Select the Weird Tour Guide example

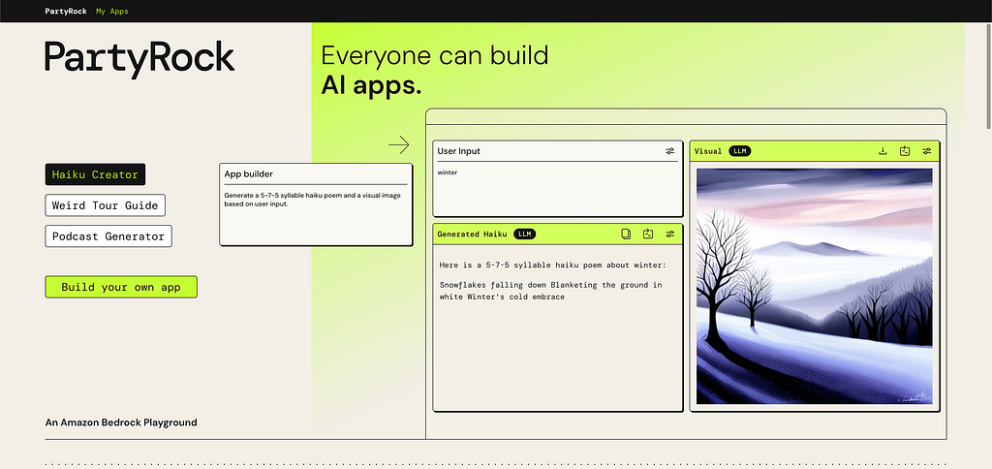point(105,205)
